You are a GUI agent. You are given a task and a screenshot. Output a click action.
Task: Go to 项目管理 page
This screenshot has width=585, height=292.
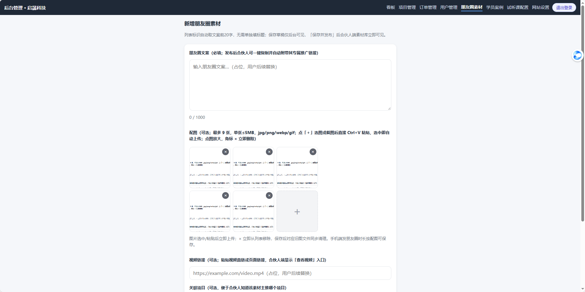(407, 7)
